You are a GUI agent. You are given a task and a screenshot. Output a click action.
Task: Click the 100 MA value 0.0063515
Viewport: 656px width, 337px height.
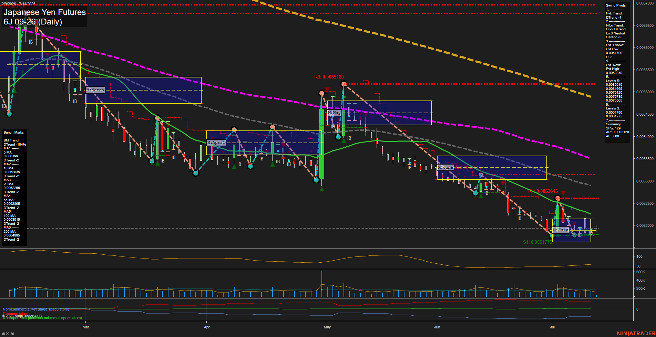point(12,220)
